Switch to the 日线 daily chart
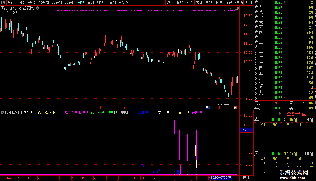 pyautogui.click(x=81, y=3)
